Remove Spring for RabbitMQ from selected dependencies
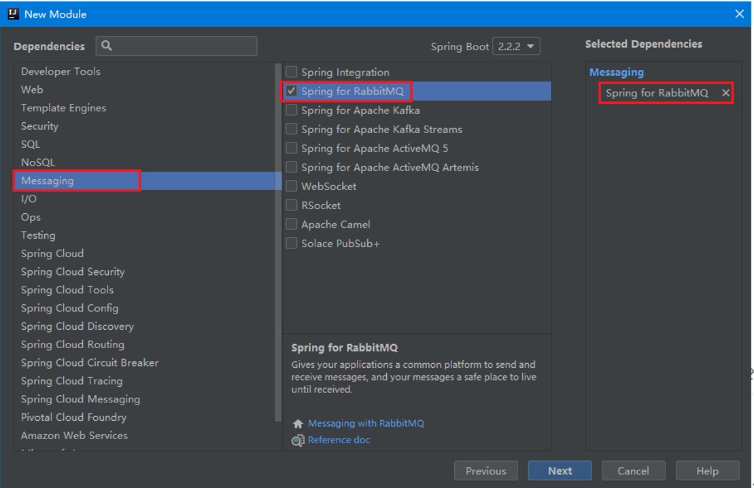Screen dimensions: 754x488 click(725, 93)
